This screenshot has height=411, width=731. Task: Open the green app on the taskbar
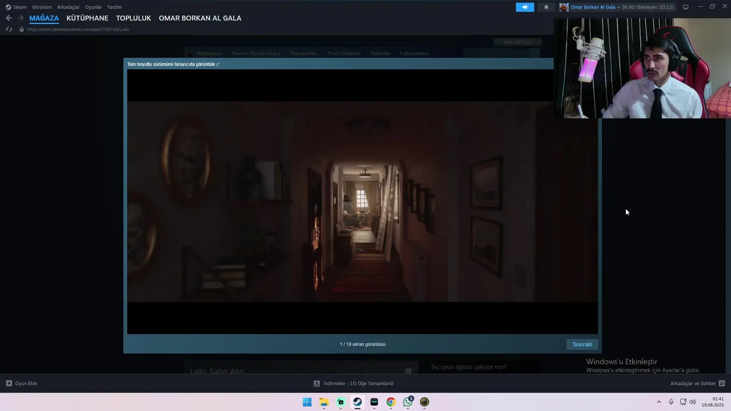coord(341,402)
